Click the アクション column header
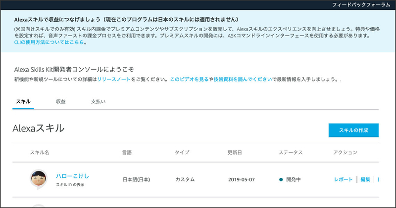Viewport: 396px width, 208px height. click(345, 153)
